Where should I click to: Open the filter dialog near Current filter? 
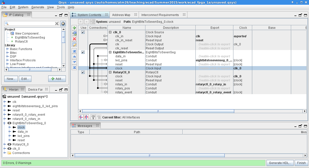click(93, 117)
